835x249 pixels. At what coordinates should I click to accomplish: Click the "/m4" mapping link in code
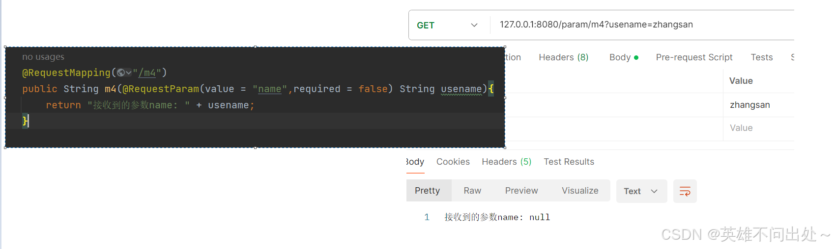[x=147, y=73]
